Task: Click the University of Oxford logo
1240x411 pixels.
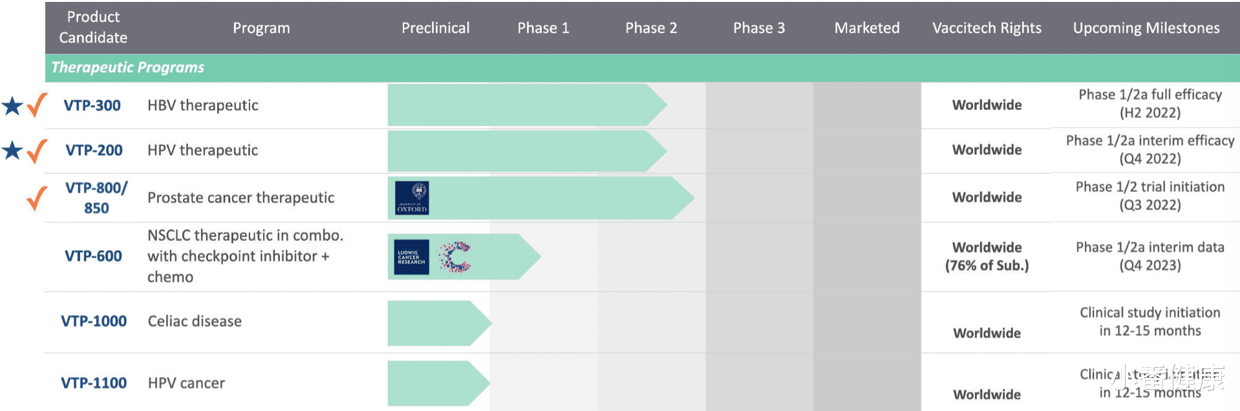Action: click(412, 198)
